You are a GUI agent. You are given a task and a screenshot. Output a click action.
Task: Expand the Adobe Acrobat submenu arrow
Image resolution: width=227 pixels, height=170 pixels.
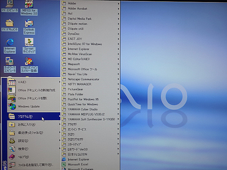click(x=118, y=8)
